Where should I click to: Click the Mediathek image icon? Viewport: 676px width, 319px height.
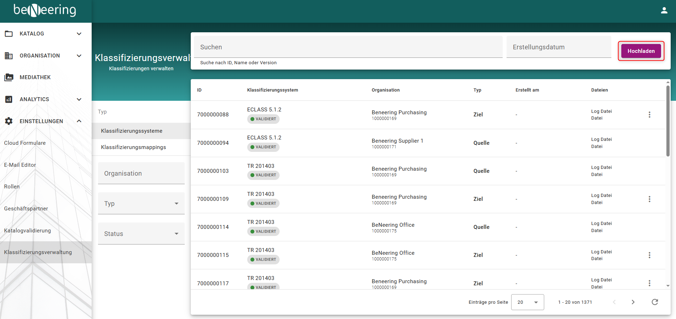tap(9, 77)
